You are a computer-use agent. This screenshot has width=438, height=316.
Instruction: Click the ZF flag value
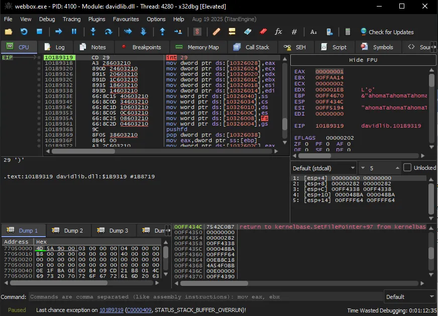[x=307, y=144]
